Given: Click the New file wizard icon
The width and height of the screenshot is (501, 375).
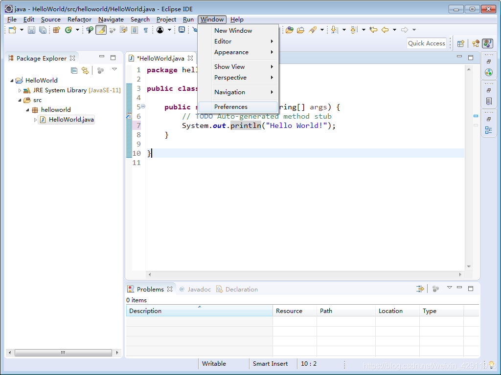Looking at the screenshot, I should pyautogui.click(x=12, y=30).
